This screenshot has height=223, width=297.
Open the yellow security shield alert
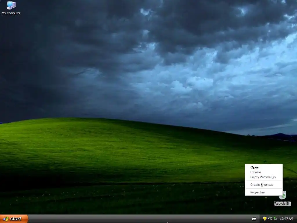coord(265,219)
